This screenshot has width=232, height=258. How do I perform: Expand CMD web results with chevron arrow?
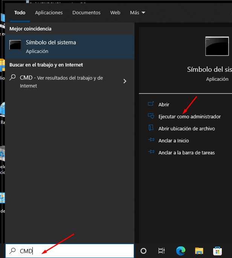125,81
